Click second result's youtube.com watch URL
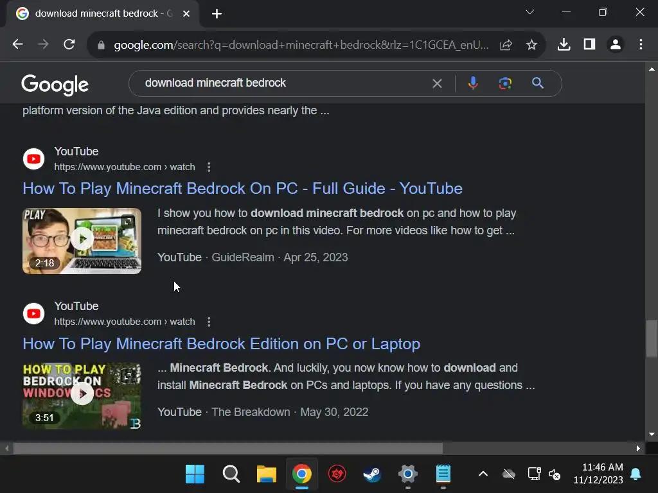 coord(125,322)
